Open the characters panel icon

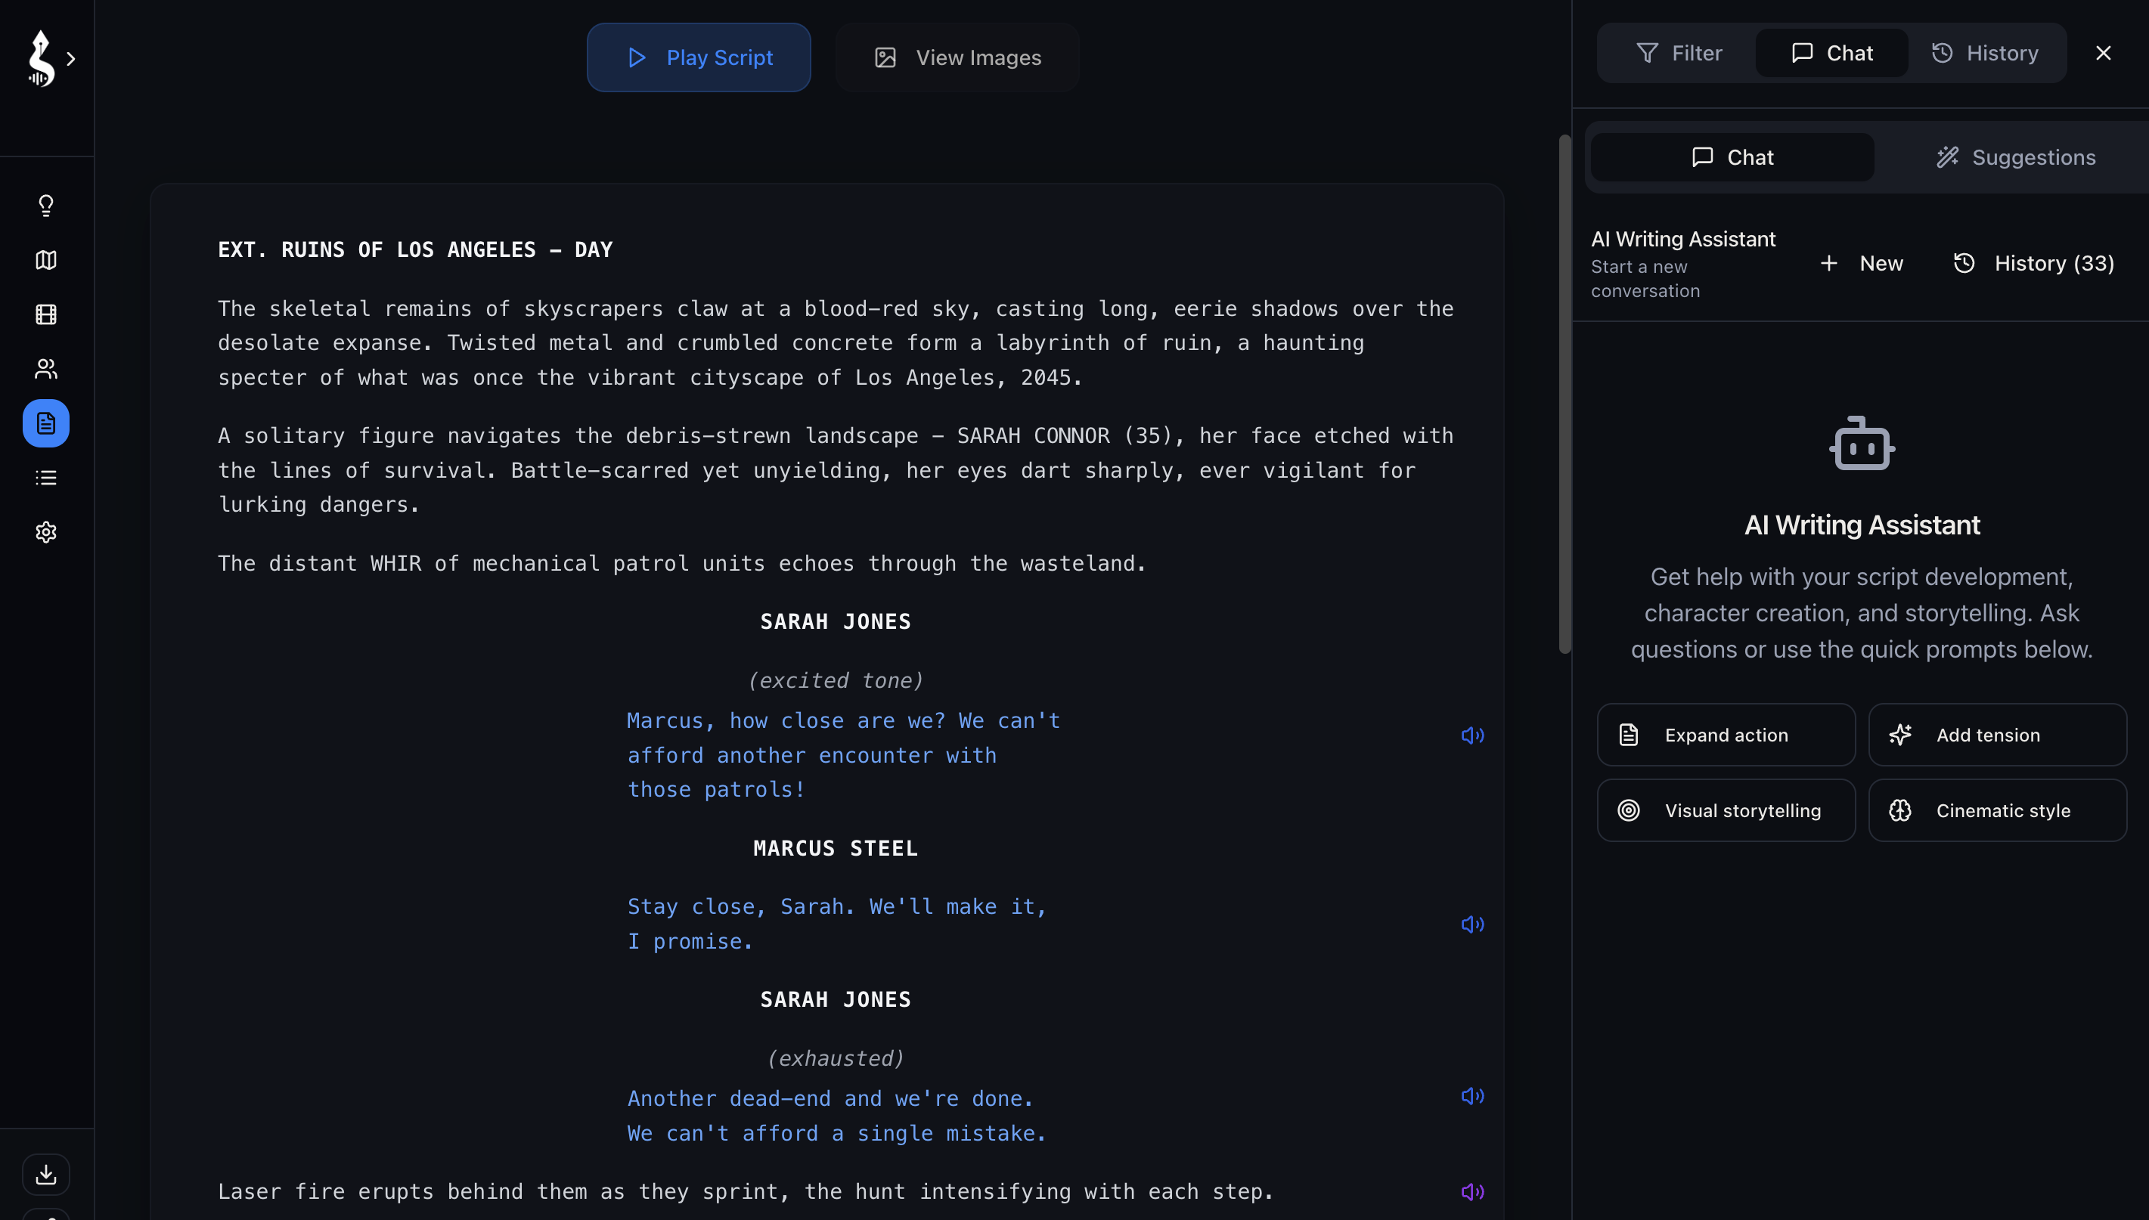coord(46,369)
